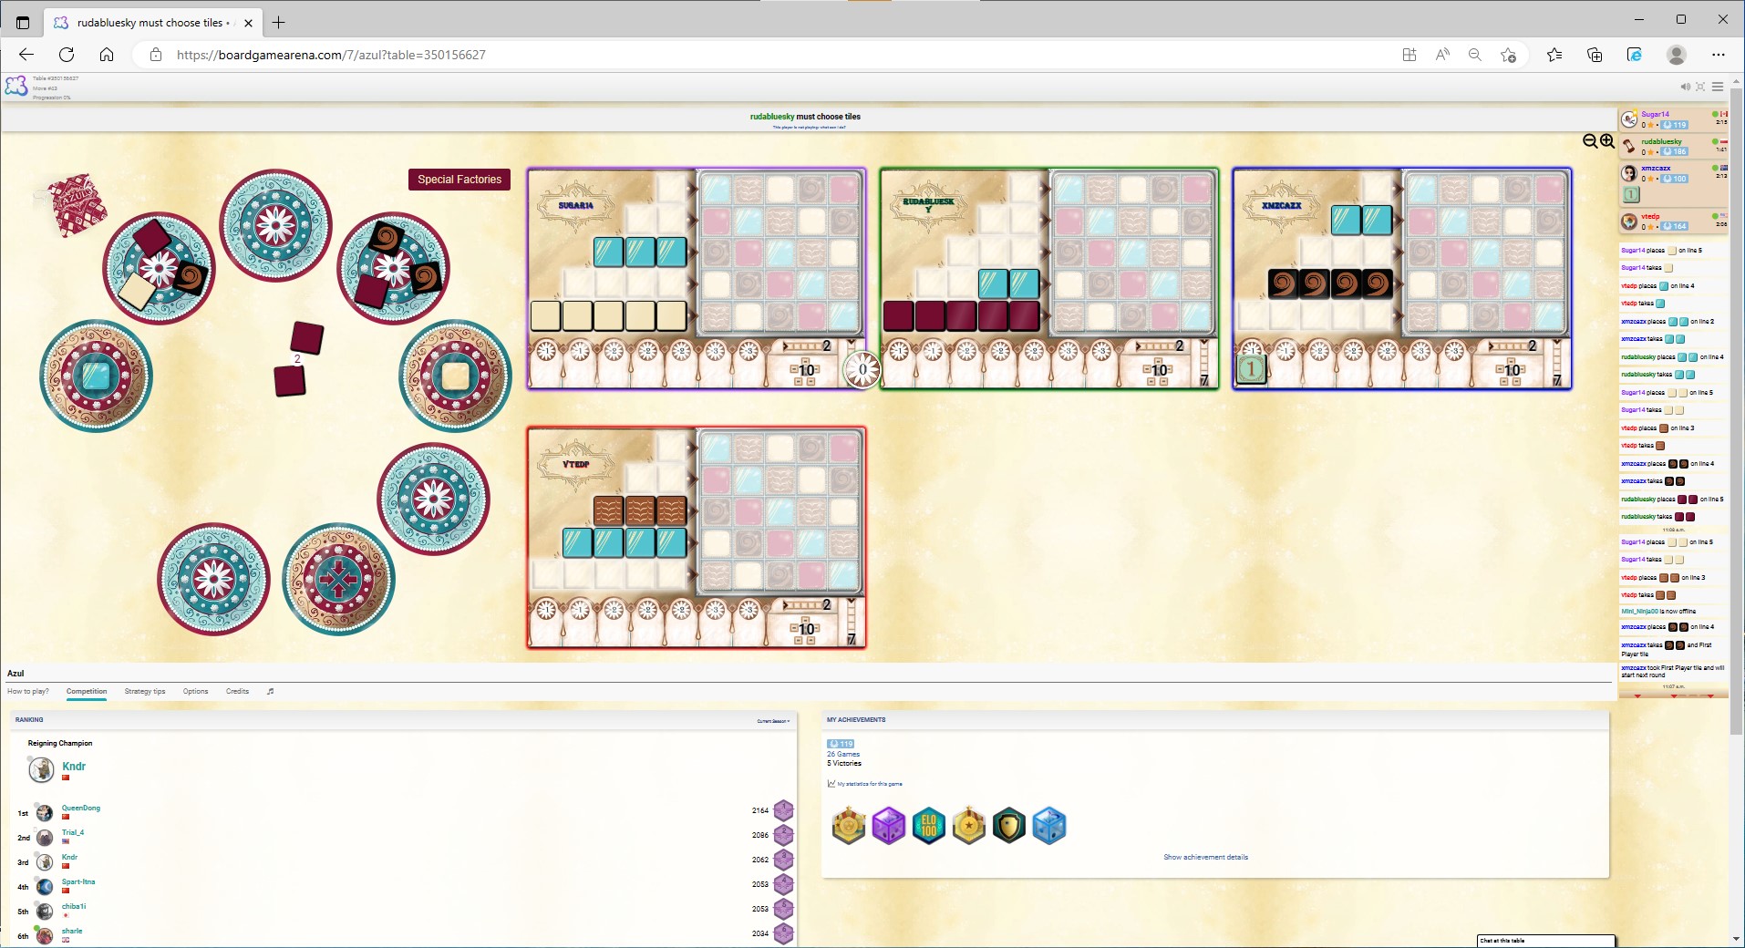Click the Special Factories button
The width and height of the screenshot is (1745, 948).
pos(459,180)
